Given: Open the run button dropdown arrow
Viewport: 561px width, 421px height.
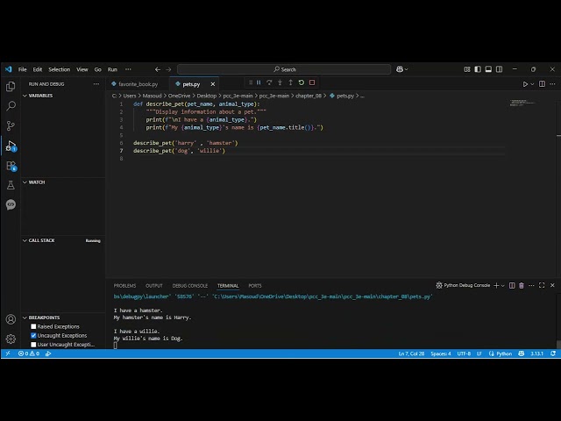Looking at the screenshot, I should 532,84.
